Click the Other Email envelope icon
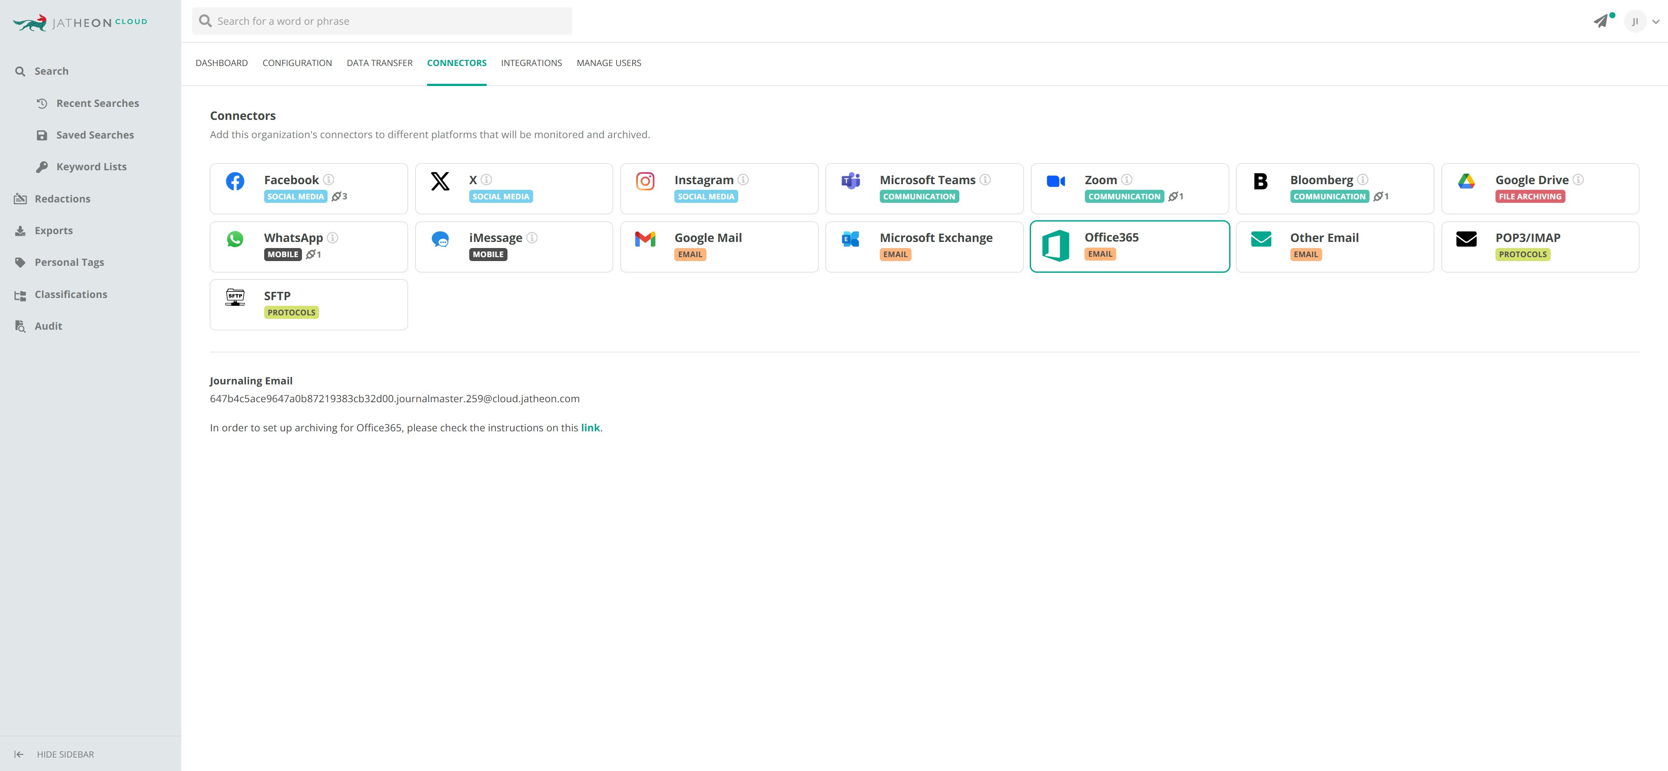 coord(1261,239)
